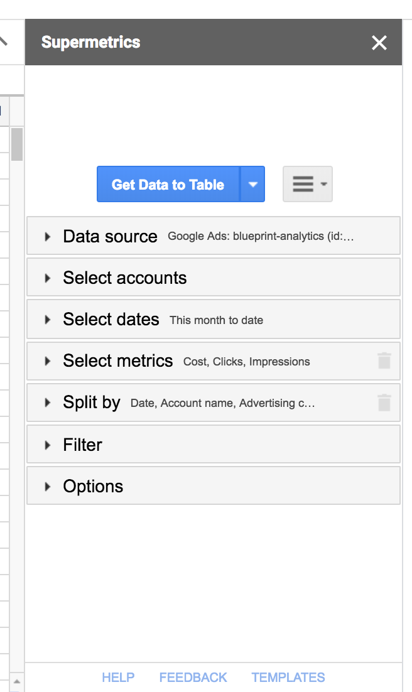Close the Supermetrics sidebar

379,43
